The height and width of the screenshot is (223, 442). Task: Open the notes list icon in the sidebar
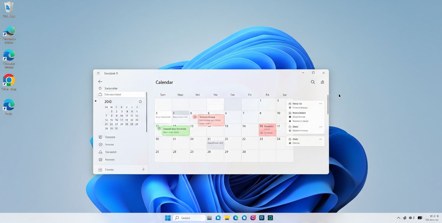[100, 160]
